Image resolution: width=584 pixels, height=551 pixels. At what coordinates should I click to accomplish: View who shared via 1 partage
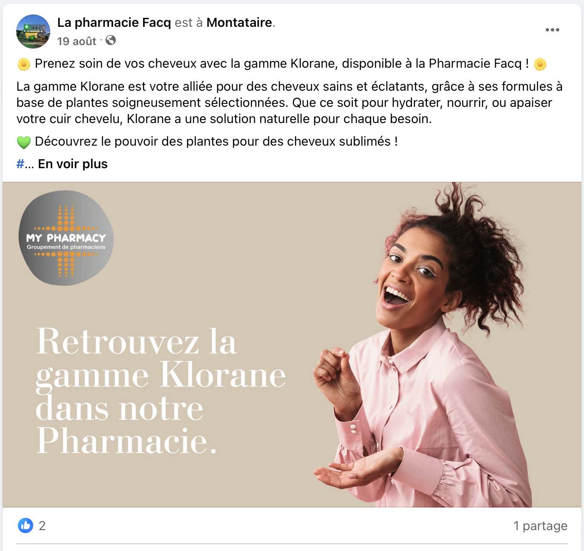pyautogui.click(x=541, y=526)
